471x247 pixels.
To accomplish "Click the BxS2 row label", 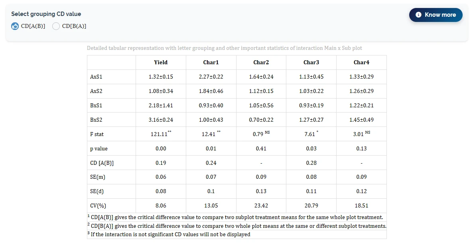I will click(x=96, y=120).
